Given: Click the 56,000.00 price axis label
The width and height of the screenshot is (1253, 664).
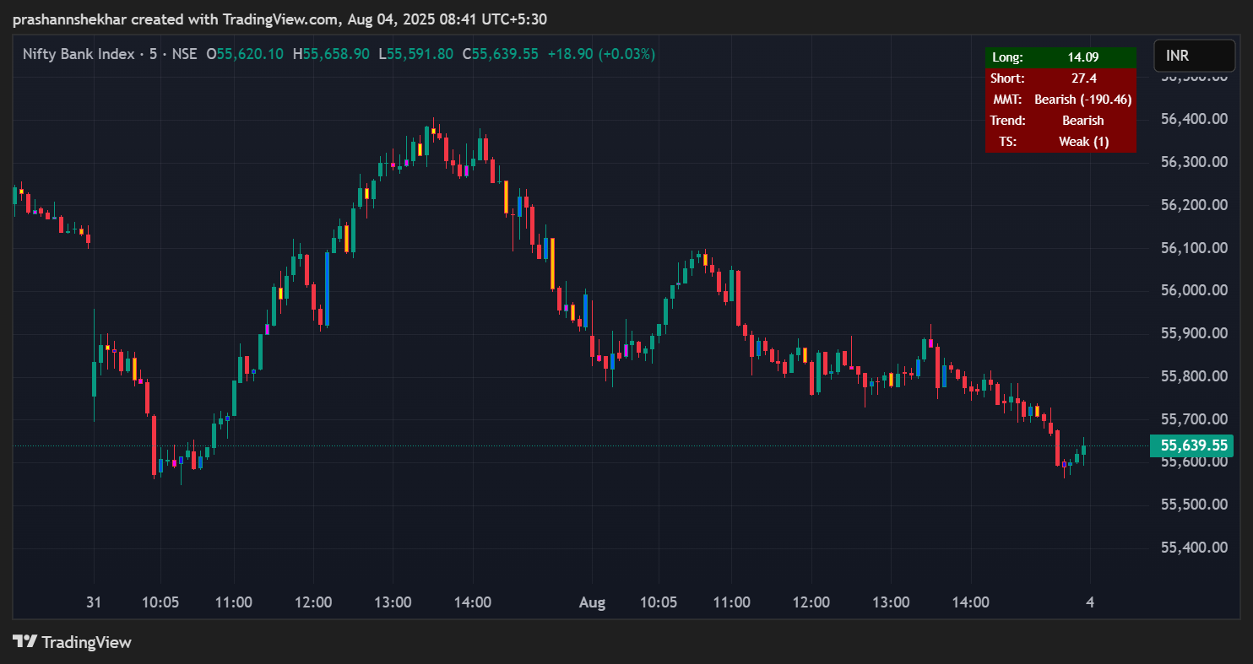Looking at the screenshot, I should [1193, 290].
